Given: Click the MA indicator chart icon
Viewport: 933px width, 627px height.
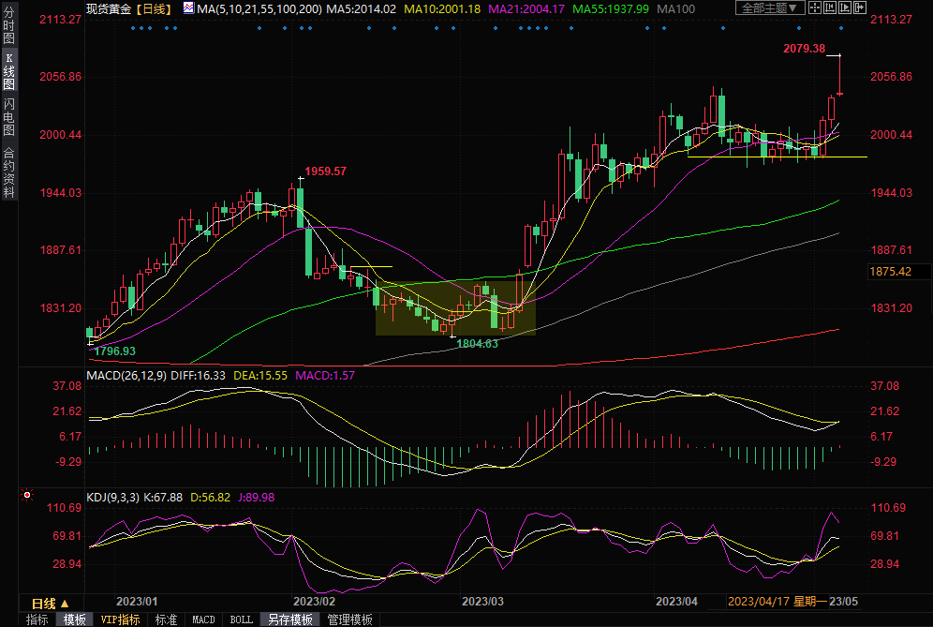Looking at the screenshot, I should coord(188,8).
